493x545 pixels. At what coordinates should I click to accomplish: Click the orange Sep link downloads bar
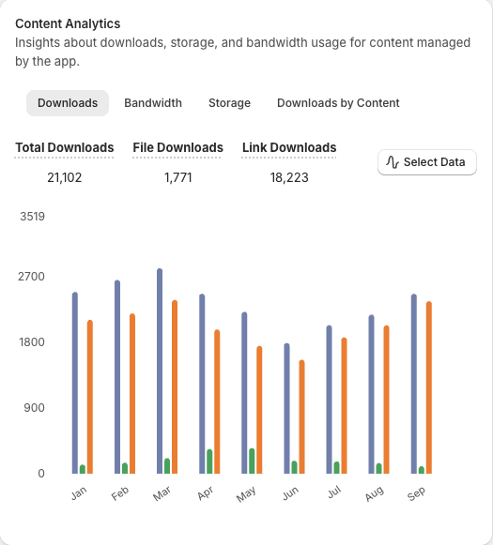pos(429,387)
